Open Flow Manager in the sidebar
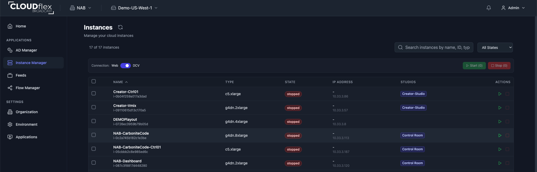Image resolution: width=537 pixels, height=172 pixels. [34, 88]
